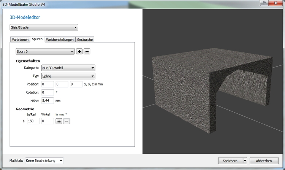285x170 pixels.
Task: Switch to the Variationen tab
Action: pos(20,40)
